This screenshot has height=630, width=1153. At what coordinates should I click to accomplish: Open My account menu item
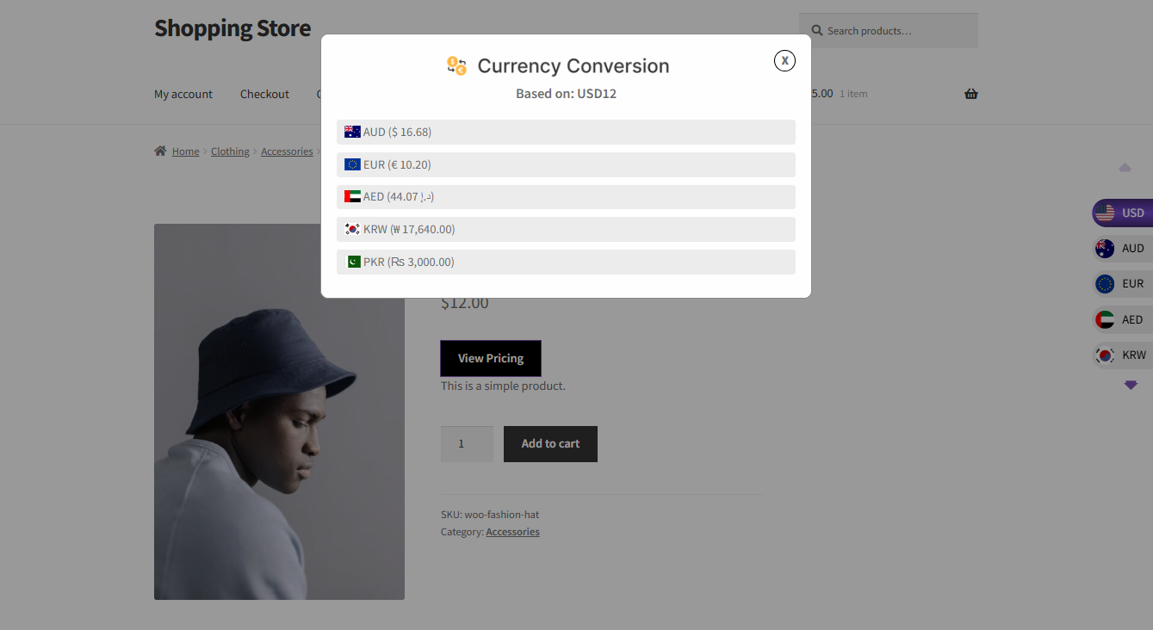(183, 94)
